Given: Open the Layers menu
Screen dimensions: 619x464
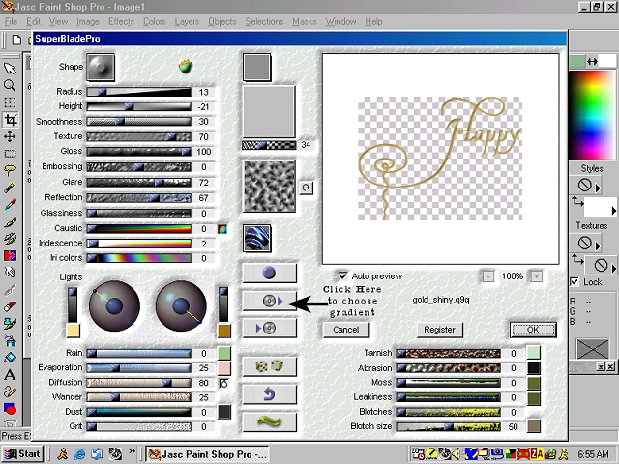Looking at the screenshot, I should click(x=187, y=21).
